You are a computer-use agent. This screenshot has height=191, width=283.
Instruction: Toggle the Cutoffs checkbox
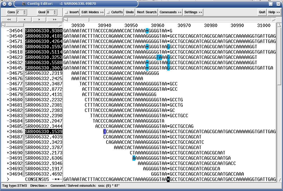point(108,12)
